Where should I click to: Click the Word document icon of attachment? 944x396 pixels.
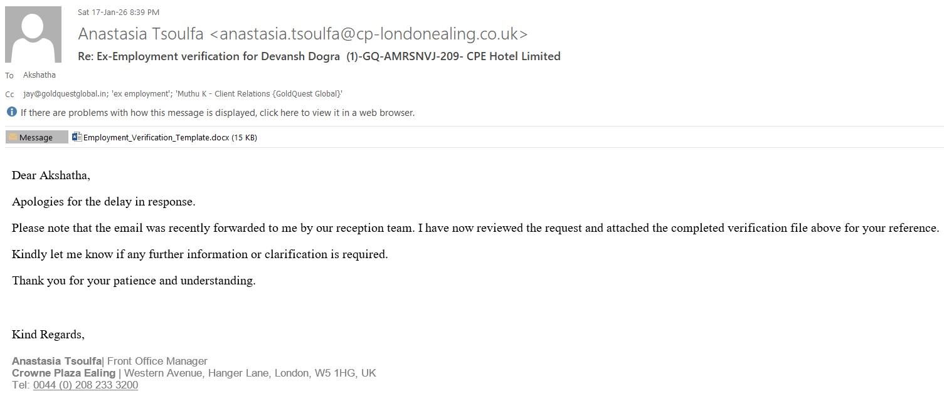pos(77,137)
